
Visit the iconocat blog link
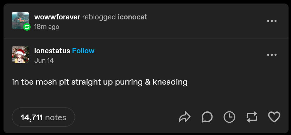click(133, 17)
